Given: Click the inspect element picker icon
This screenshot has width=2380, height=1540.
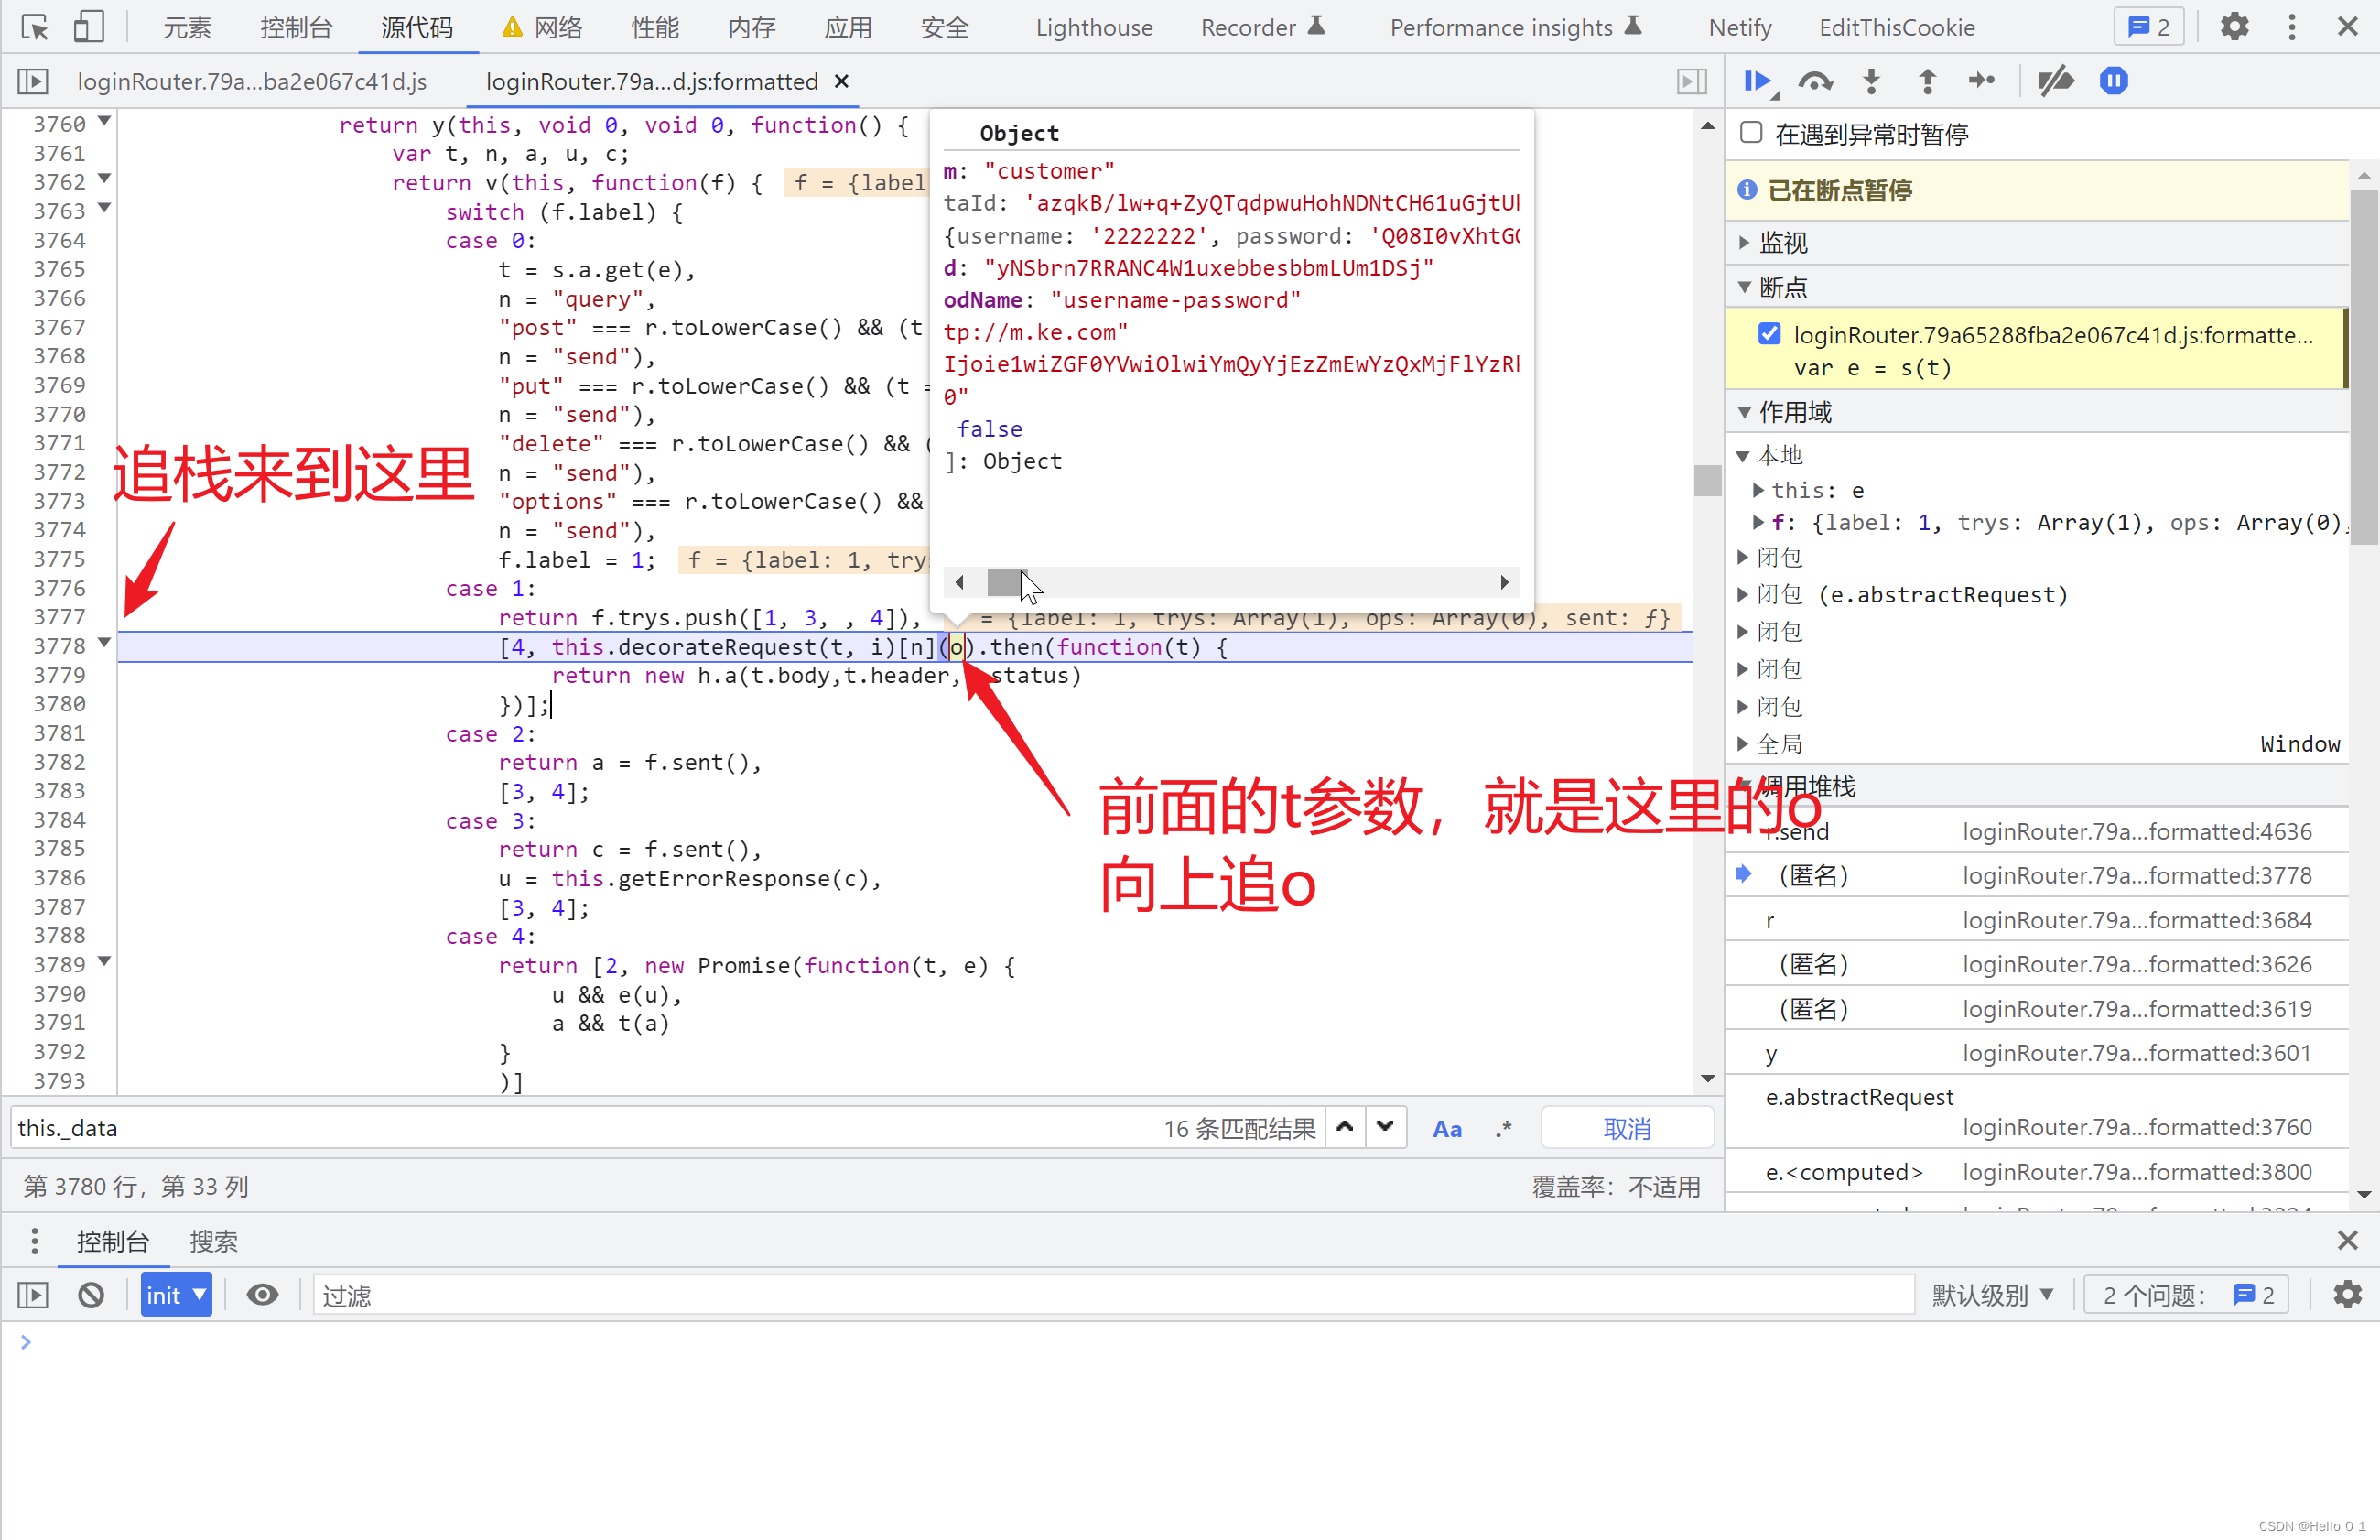Looking at the screenshot, I should tap(34, 27).
